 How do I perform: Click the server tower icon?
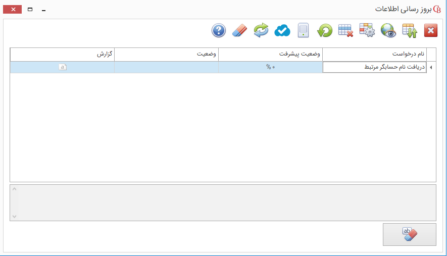[x=303, y=31]
